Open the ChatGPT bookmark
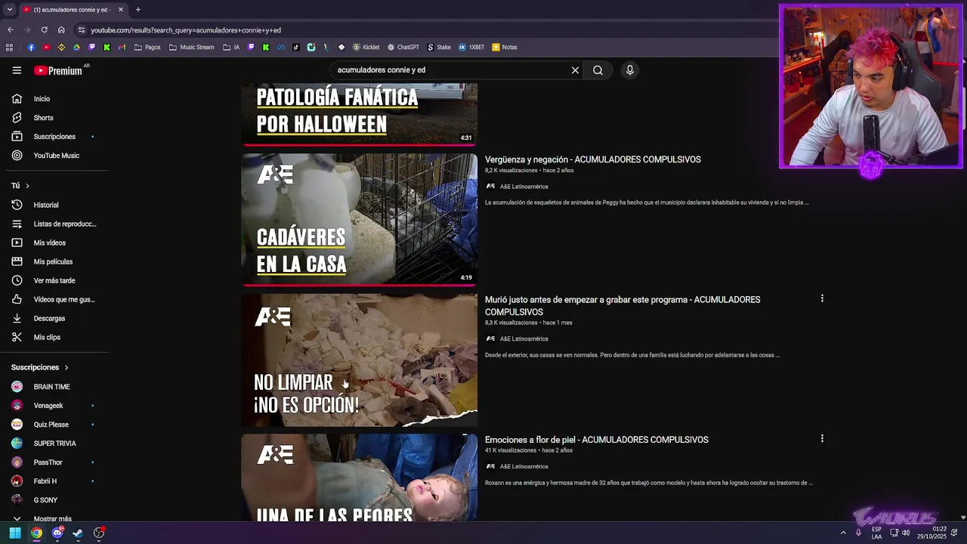The width and height of the screenshot is (967, 544). coord(403,47)
